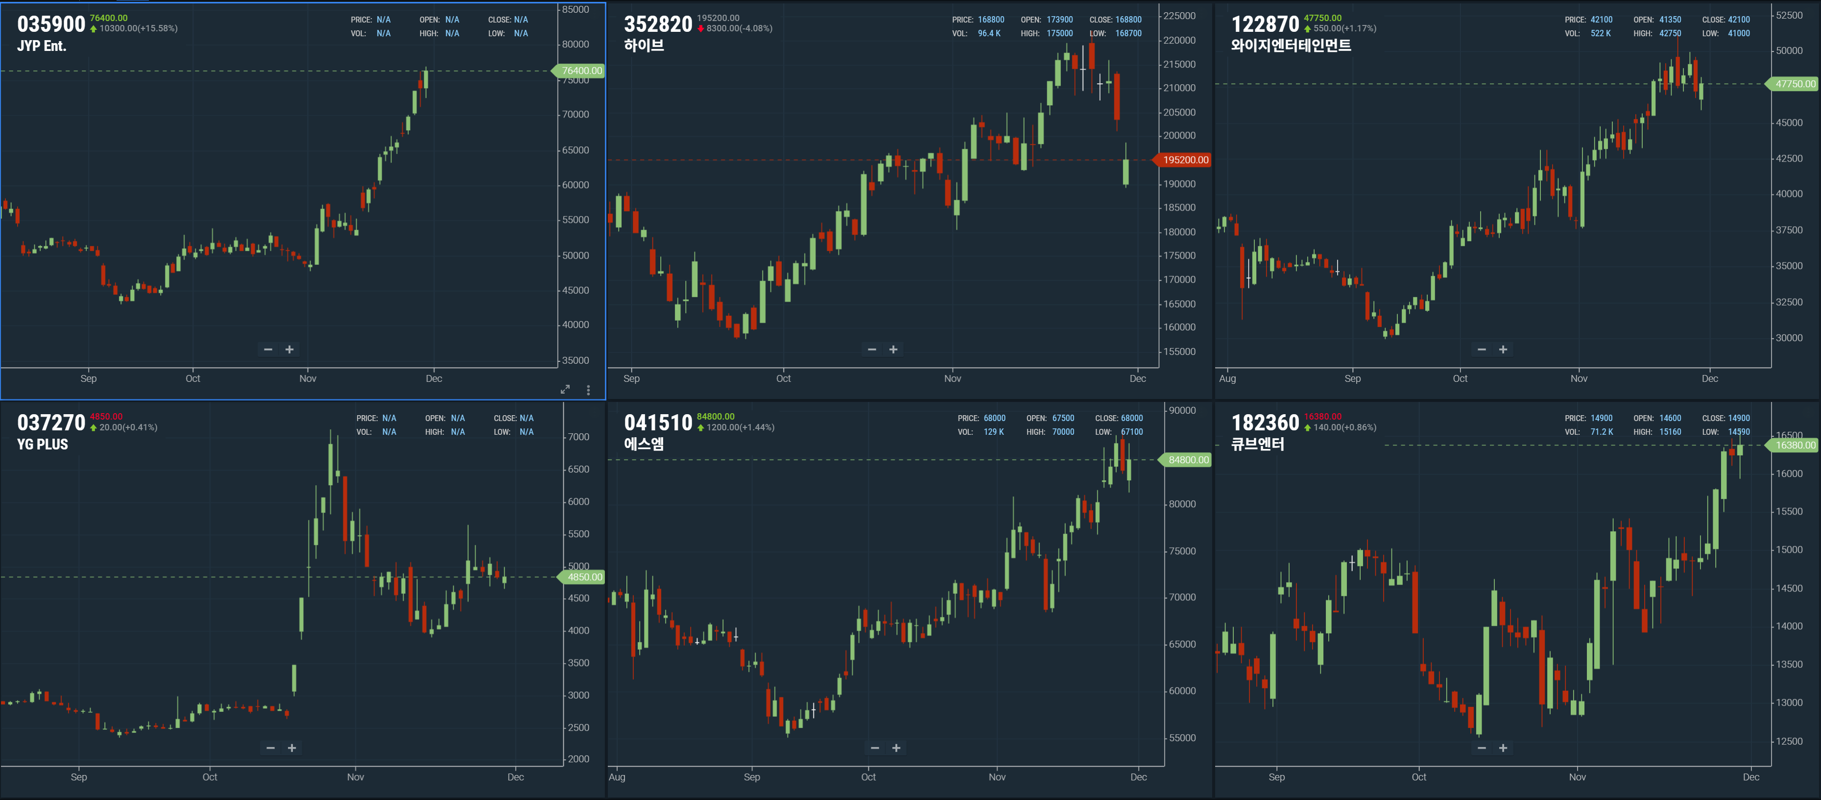The height and width of the screenshot is (800, 1821).
Task: Zoom in on the JYP Ent. chart
Action: click(289, 349)
